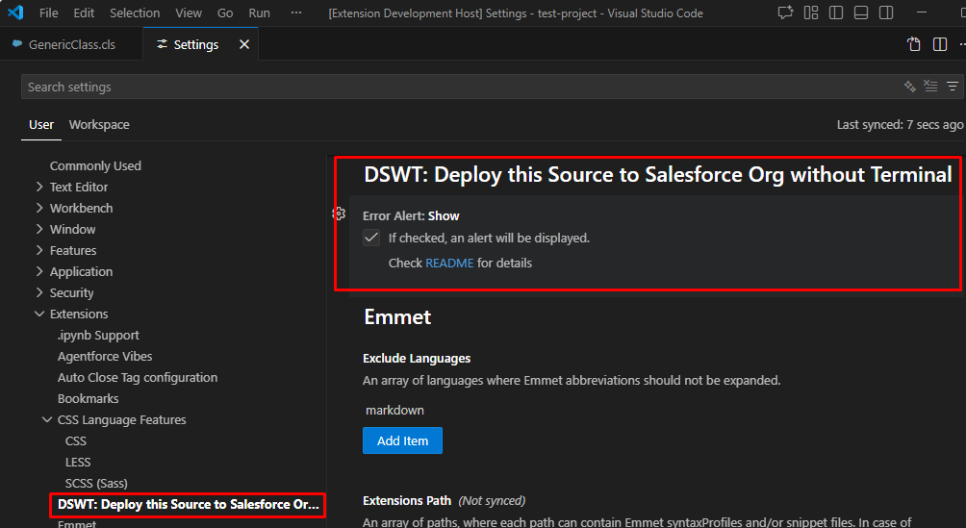This screenshot has width=966, height=528.
Task: Open the README link
Action: [449, 264]
